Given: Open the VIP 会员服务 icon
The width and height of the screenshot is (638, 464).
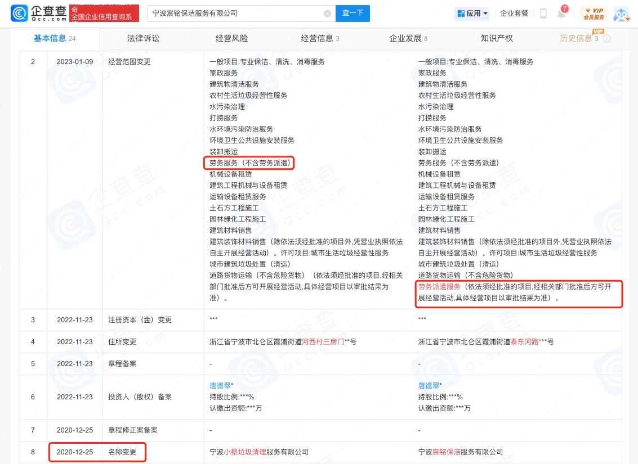Looking at the screenshot, I should click(x=594, y=13).
